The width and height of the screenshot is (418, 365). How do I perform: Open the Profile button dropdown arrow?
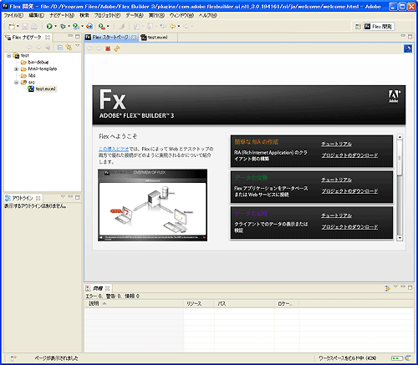[x=82, y=27]
